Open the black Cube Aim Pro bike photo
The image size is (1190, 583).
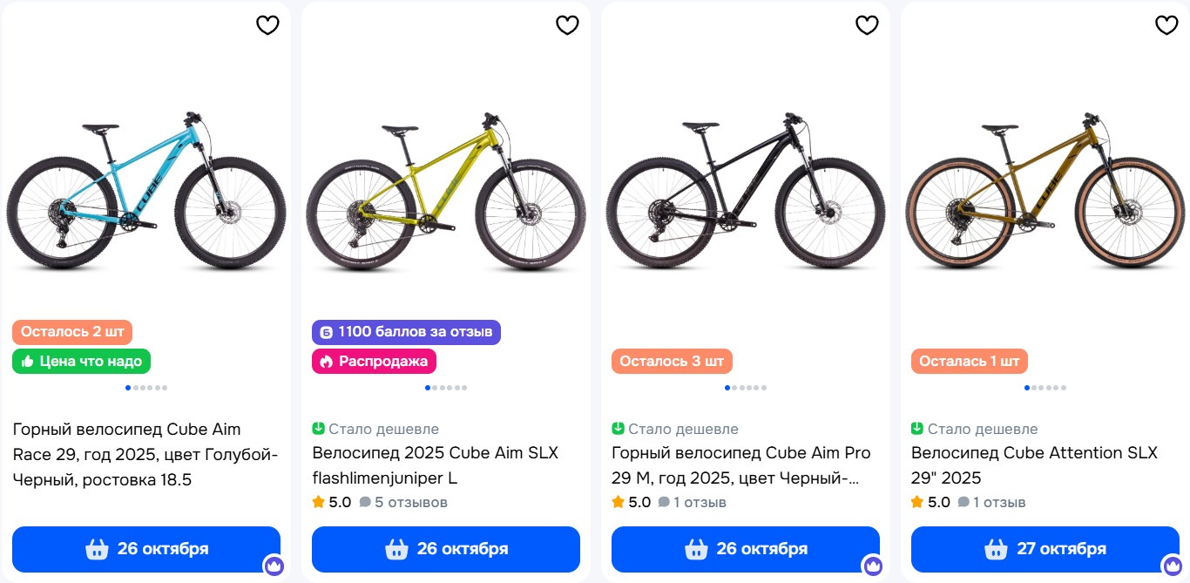click(746, 192)
